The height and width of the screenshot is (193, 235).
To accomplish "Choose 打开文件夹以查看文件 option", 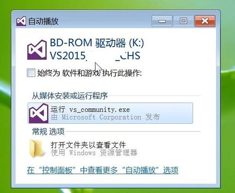I will (88, 145).
